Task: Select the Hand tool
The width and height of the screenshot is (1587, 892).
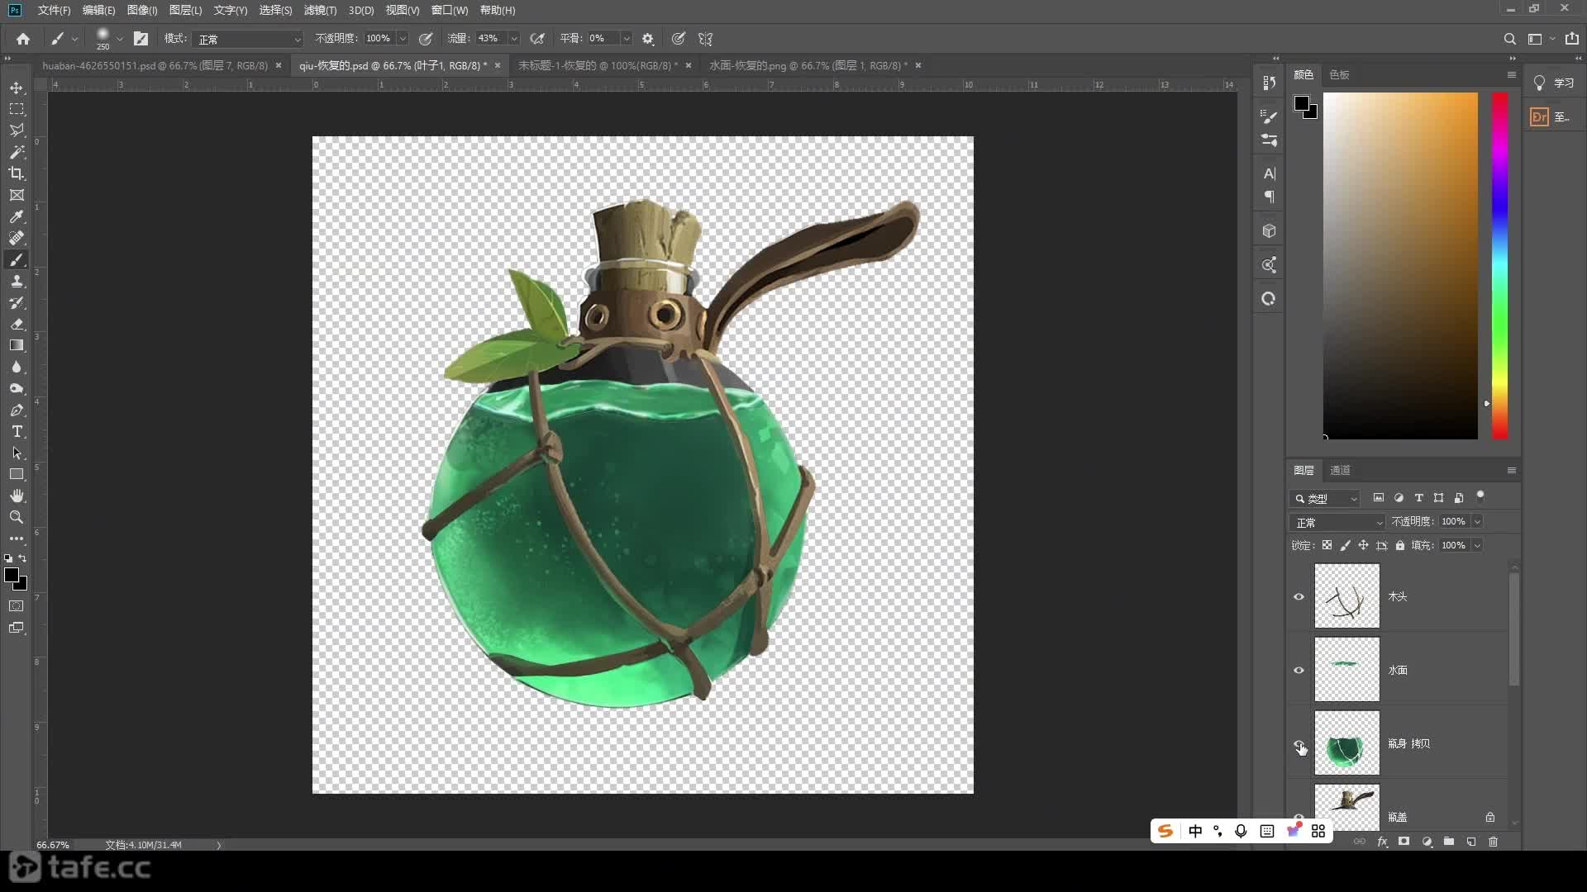Action: tap(17, 496)
